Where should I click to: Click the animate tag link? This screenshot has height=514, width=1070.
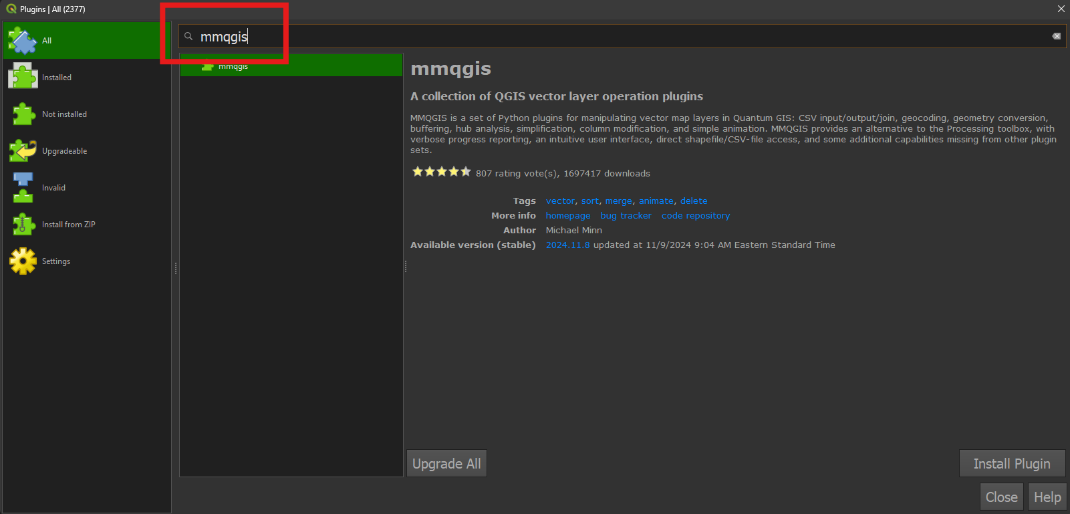656,201
